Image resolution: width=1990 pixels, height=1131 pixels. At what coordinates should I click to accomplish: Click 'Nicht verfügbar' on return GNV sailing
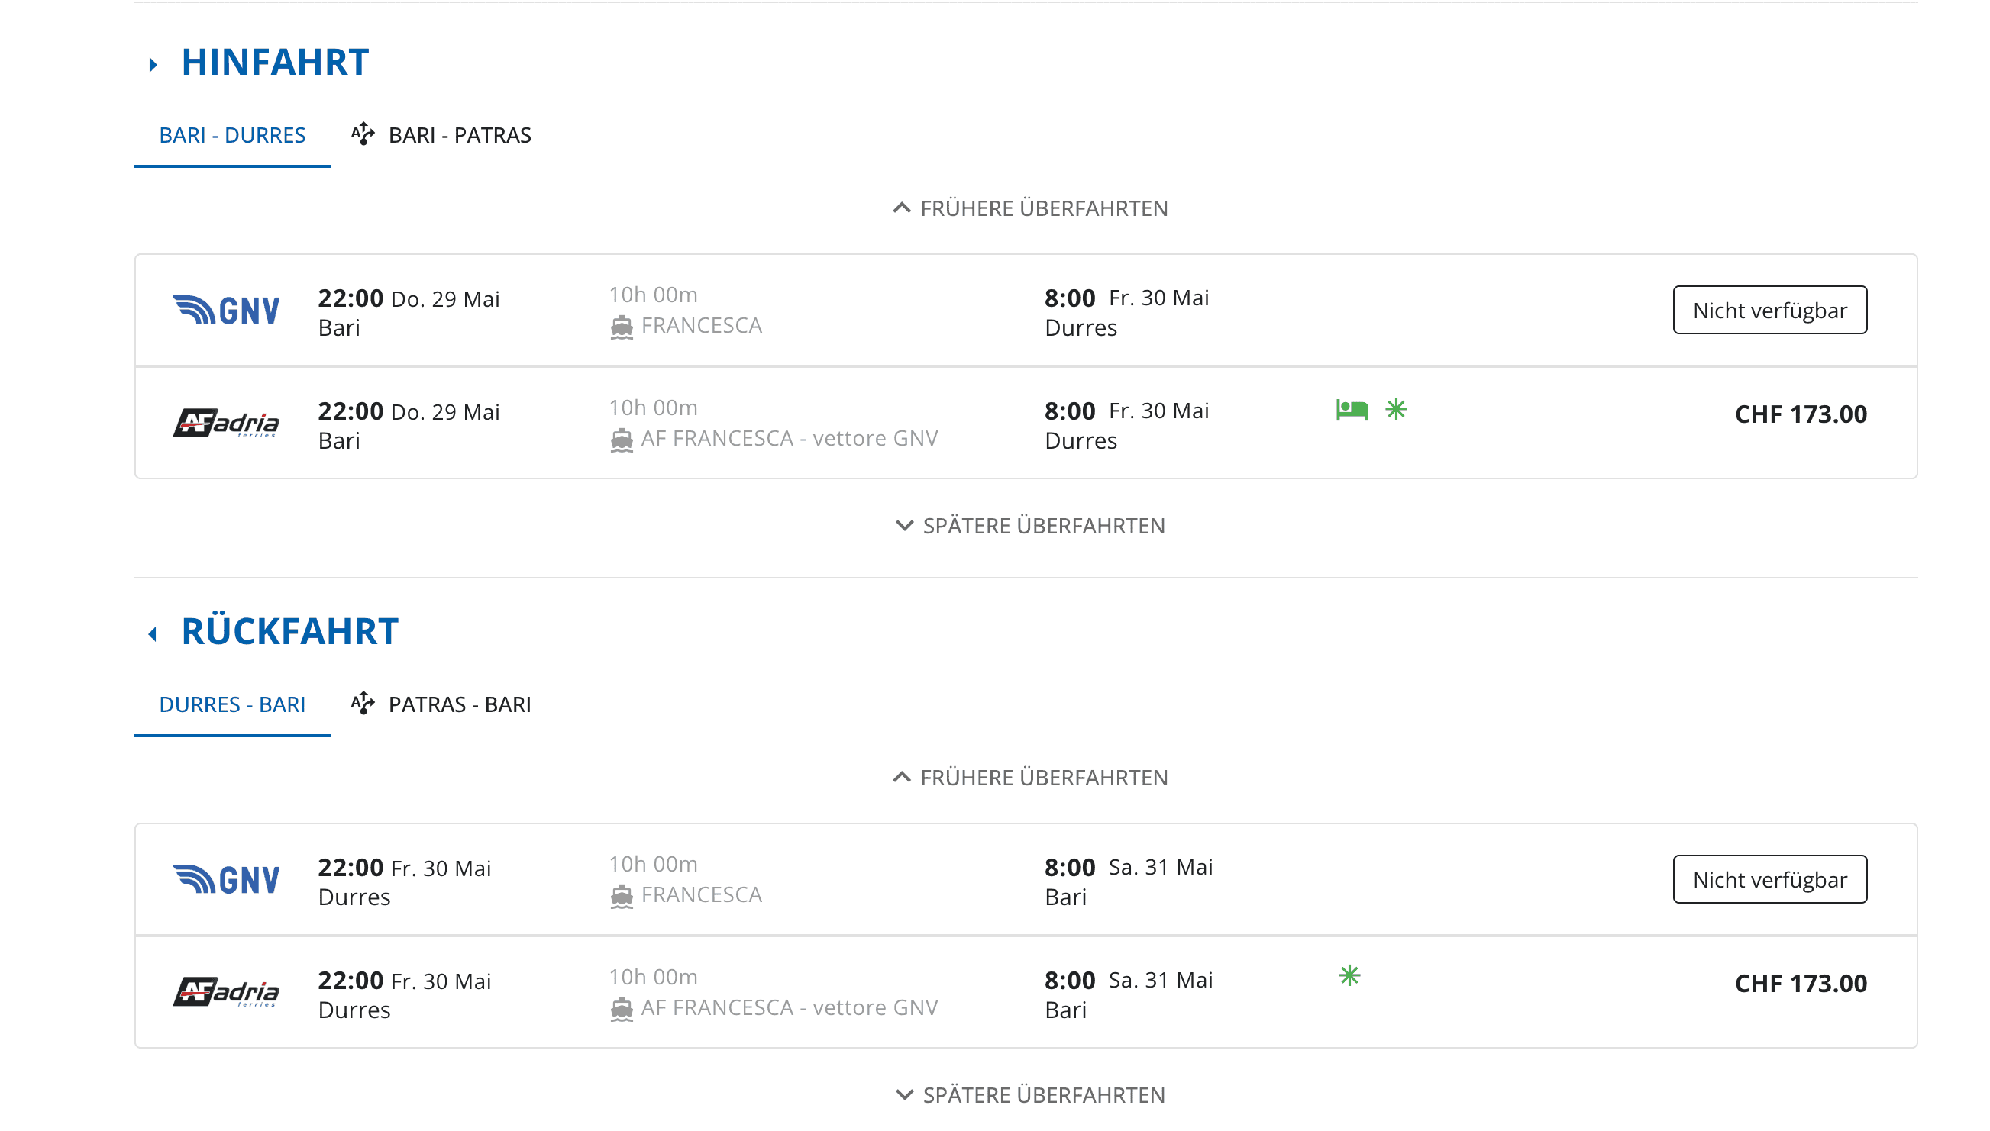pyautogui.click(x=1769, y=879)
